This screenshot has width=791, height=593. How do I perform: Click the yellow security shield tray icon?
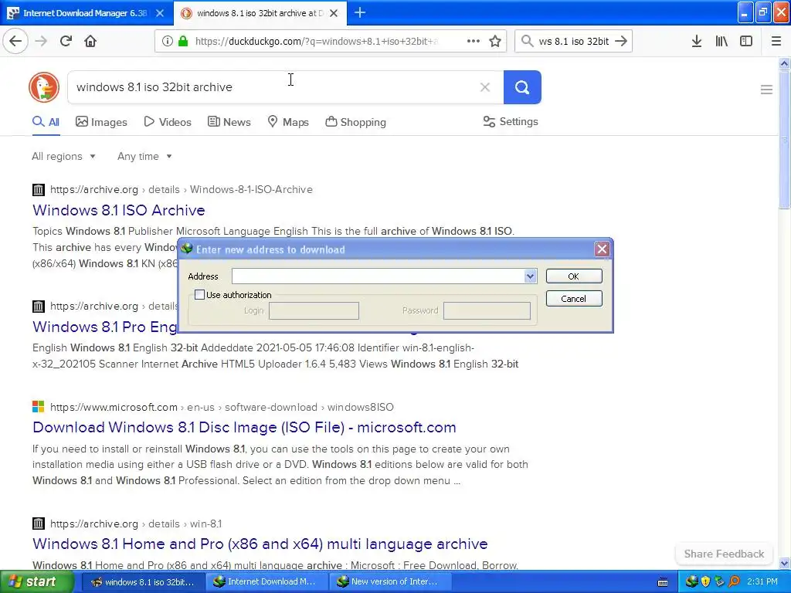(x=705, y=581)
